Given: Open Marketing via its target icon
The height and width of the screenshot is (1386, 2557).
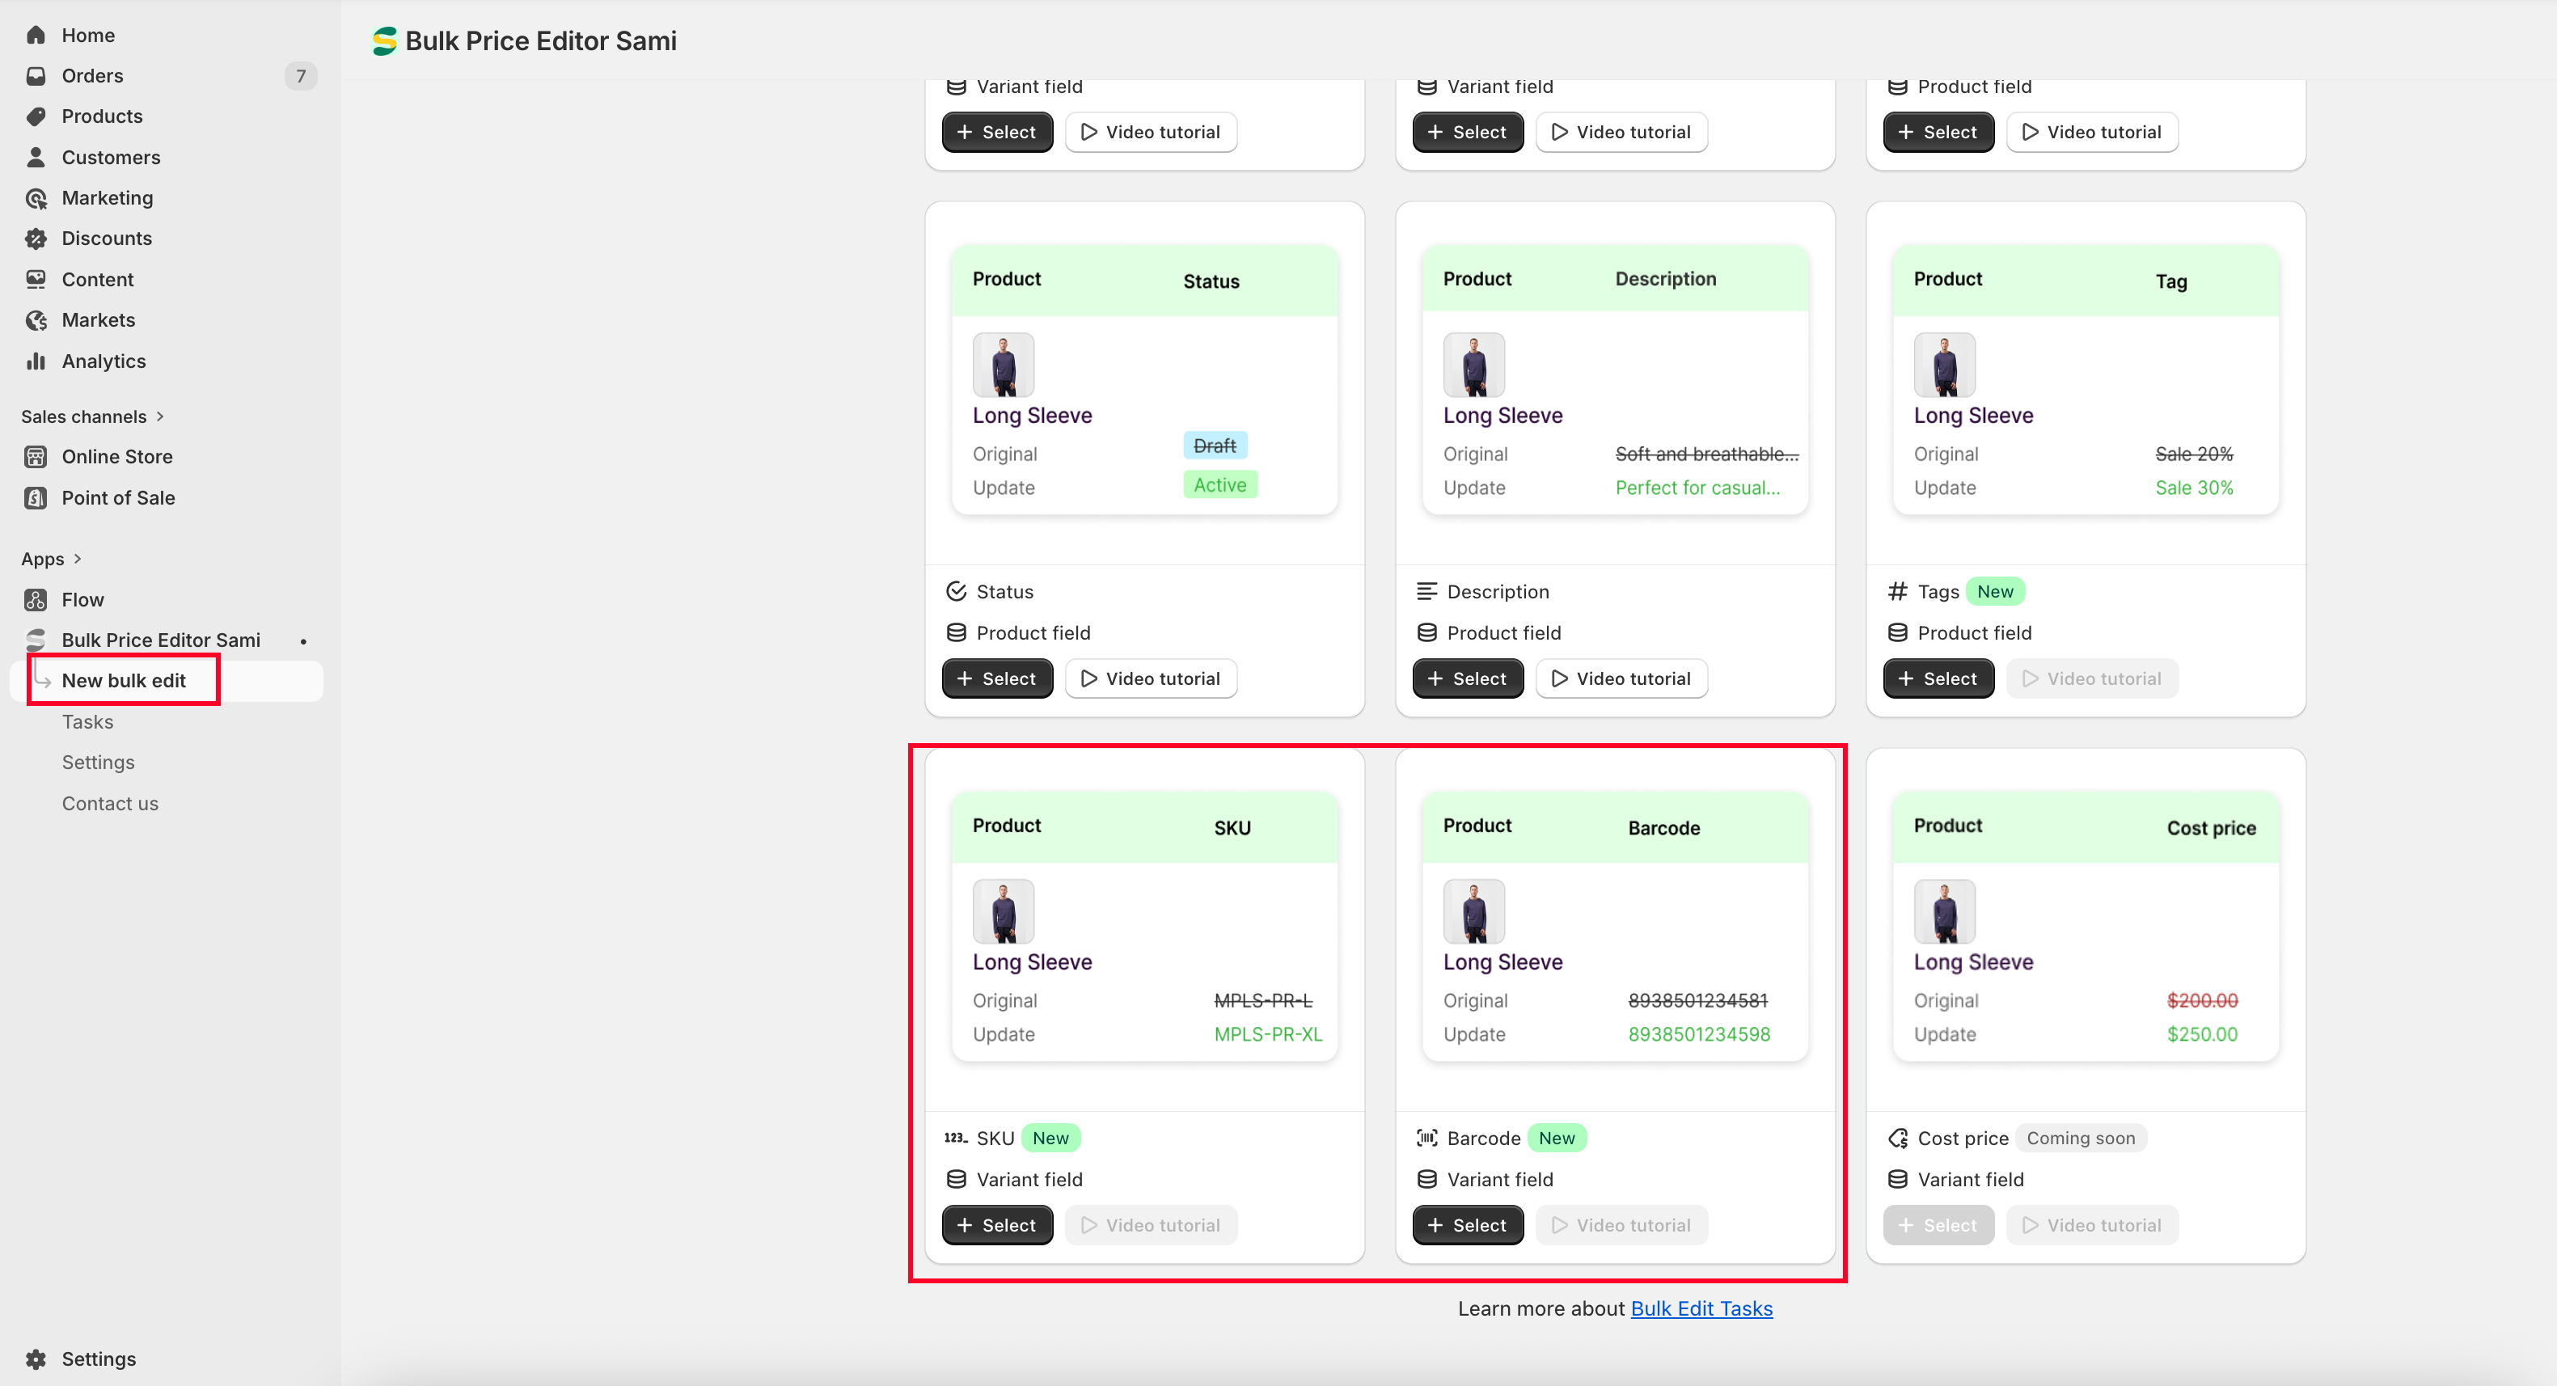Looking at the screenshot, I should click(x=36, y=197).
